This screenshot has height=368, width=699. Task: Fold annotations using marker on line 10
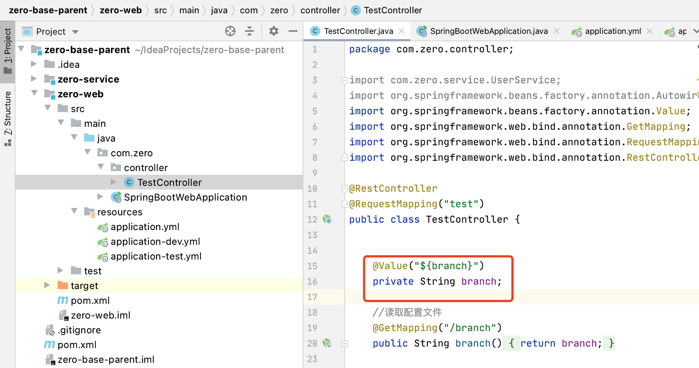click(x=345, y=188)
